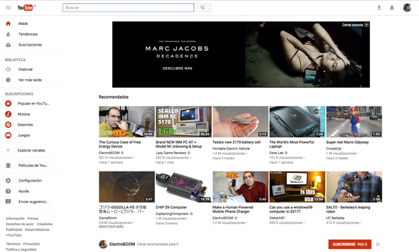Click the Creadores footer link
The width and height of the screenshot is (419, 252).
click(44, 224)
